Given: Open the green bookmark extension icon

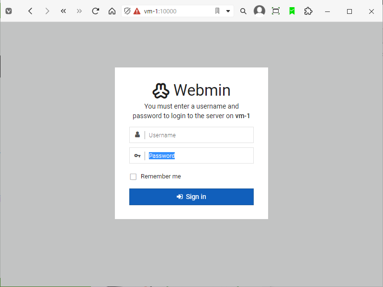Looking at the screenshot, I should [292, 11].
